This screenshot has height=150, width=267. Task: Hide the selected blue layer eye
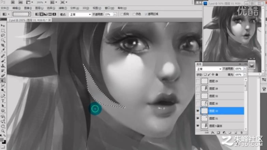(x=198, y=111)
